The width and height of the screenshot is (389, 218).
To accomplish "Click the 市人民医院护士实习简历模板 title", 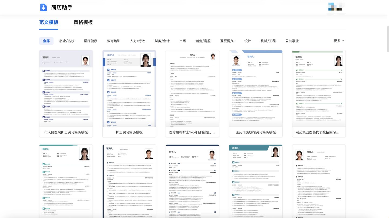I will pos(66,132).
